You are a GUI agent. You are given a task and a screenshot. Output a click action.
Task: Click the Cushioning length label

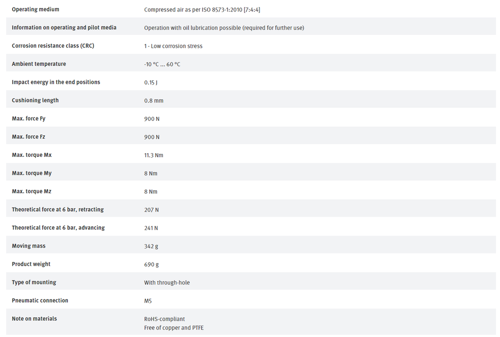click(x=35, y=100)
